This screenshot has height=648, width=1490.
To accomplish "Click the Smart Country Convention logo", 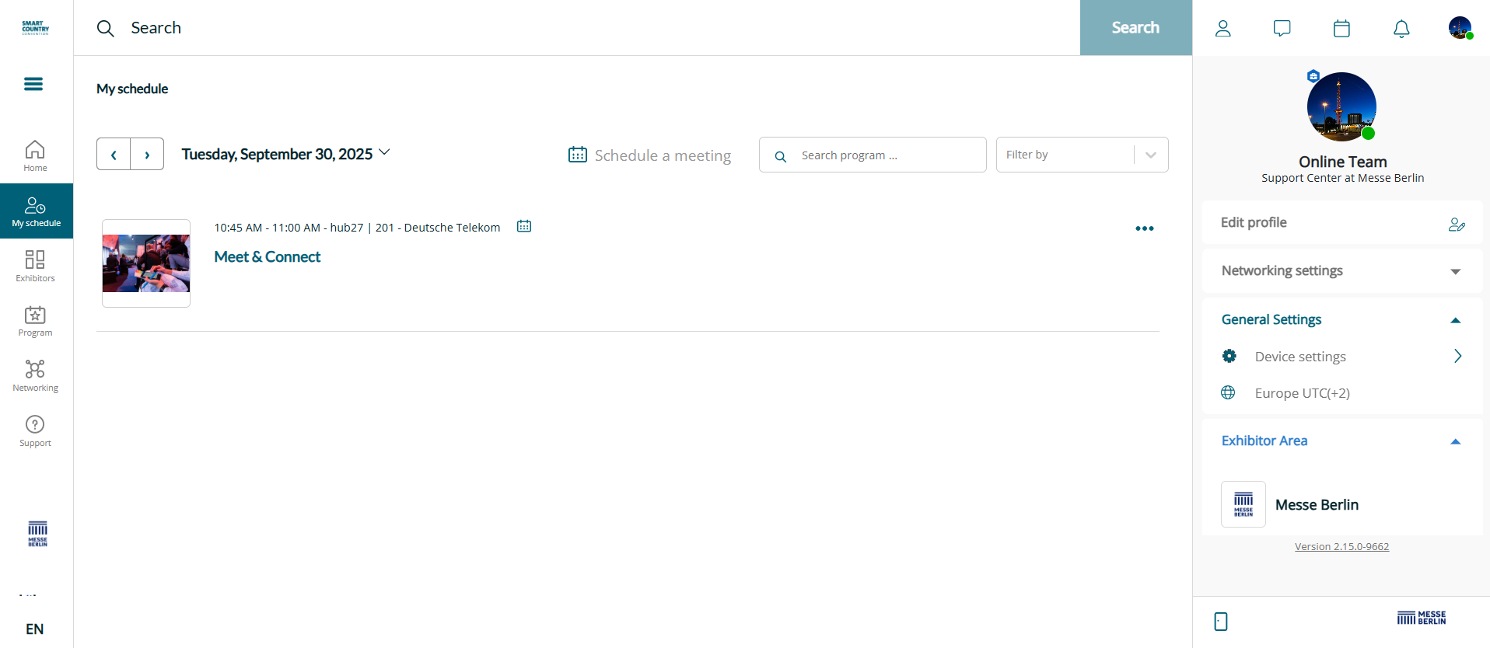I will click(36, 28).
